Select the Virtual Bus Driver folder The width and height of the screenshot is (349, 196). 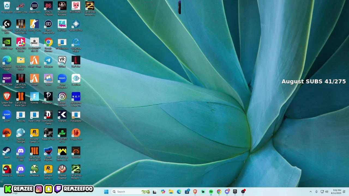(21, 63)
